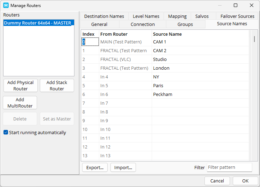Open the Groups tab
This screenshot has height=187, width=260.
click(x=185, y=24)
